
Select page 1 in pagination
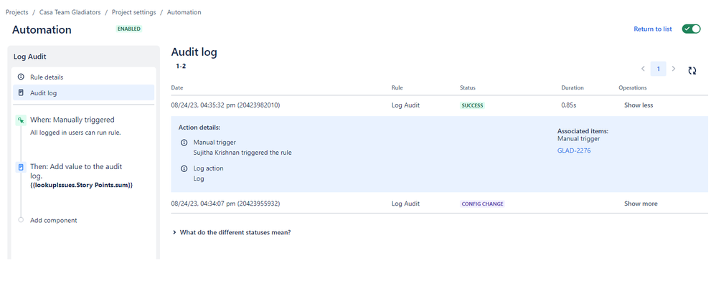[x=659, y=69]
